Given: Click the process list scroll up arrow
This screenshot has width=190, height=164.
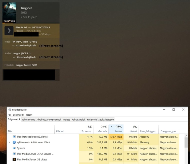Looking at the screenshot, I should click(x=186, y=136).
